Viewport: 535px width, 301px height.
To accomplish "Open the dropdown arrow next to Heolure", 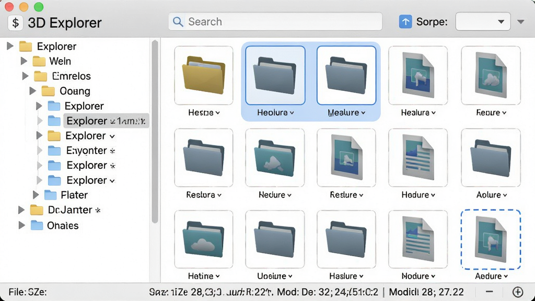I will (x=292, y=113).
